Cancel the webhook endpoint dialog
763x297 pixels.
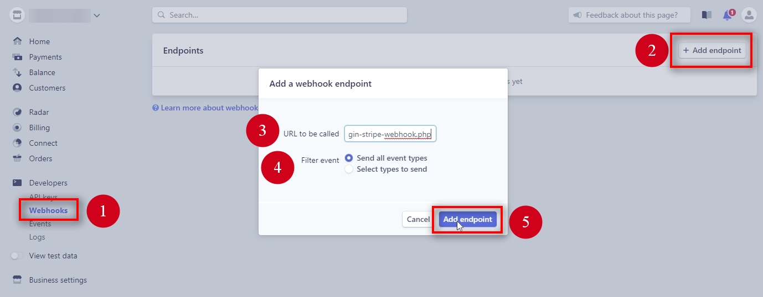click(418, 219)
